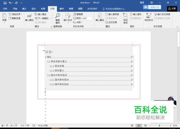Image resolution: width=180 pixels, height=129 pixels.
Task: Switch to the 邮件 ribbon tab
Action: 62,9
